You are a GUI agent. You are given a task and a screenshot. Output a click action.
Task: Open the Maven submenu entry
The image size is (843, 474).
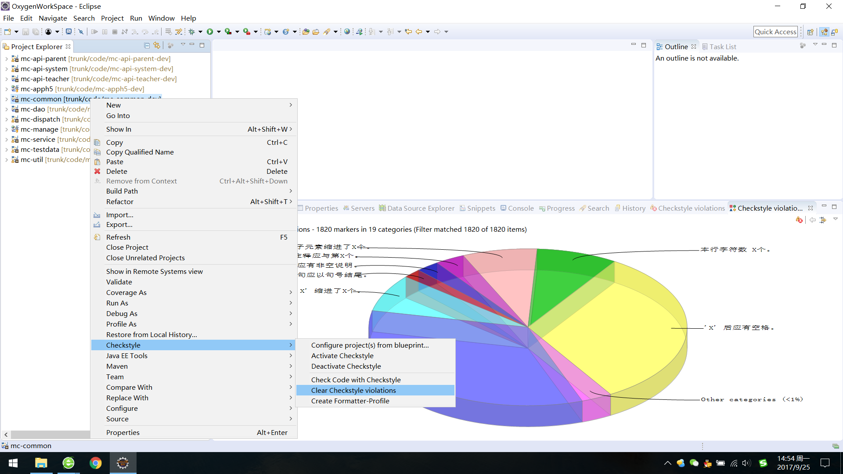point(194,366)
